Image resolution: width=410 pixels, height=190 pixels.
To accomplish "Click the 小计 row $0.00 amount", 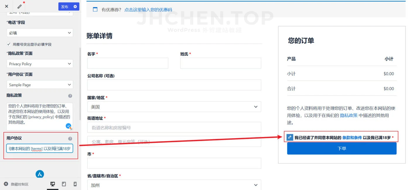I will click(389, 74).
